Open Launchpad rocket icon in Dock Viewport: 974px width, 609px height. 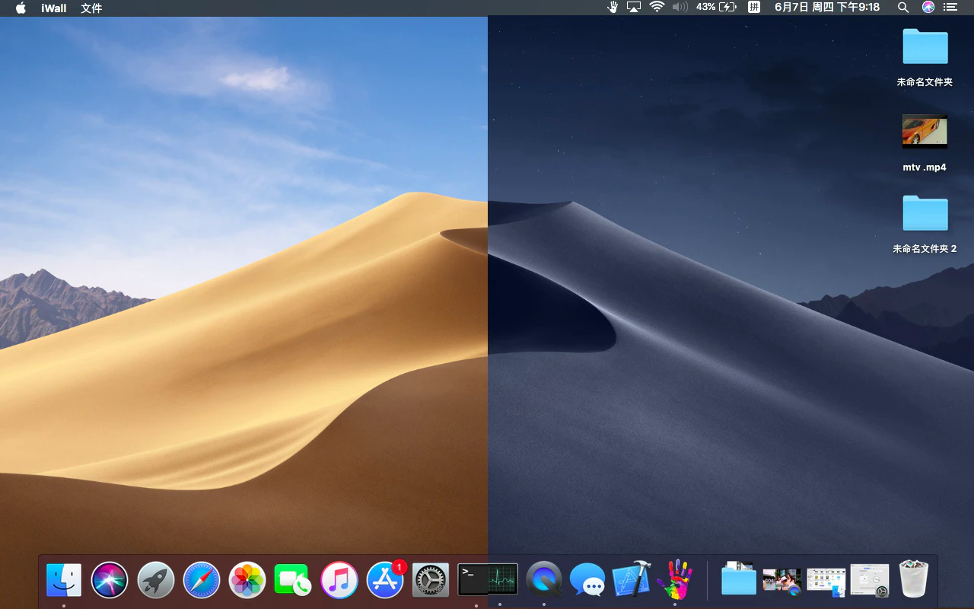(x=156, y=580)
